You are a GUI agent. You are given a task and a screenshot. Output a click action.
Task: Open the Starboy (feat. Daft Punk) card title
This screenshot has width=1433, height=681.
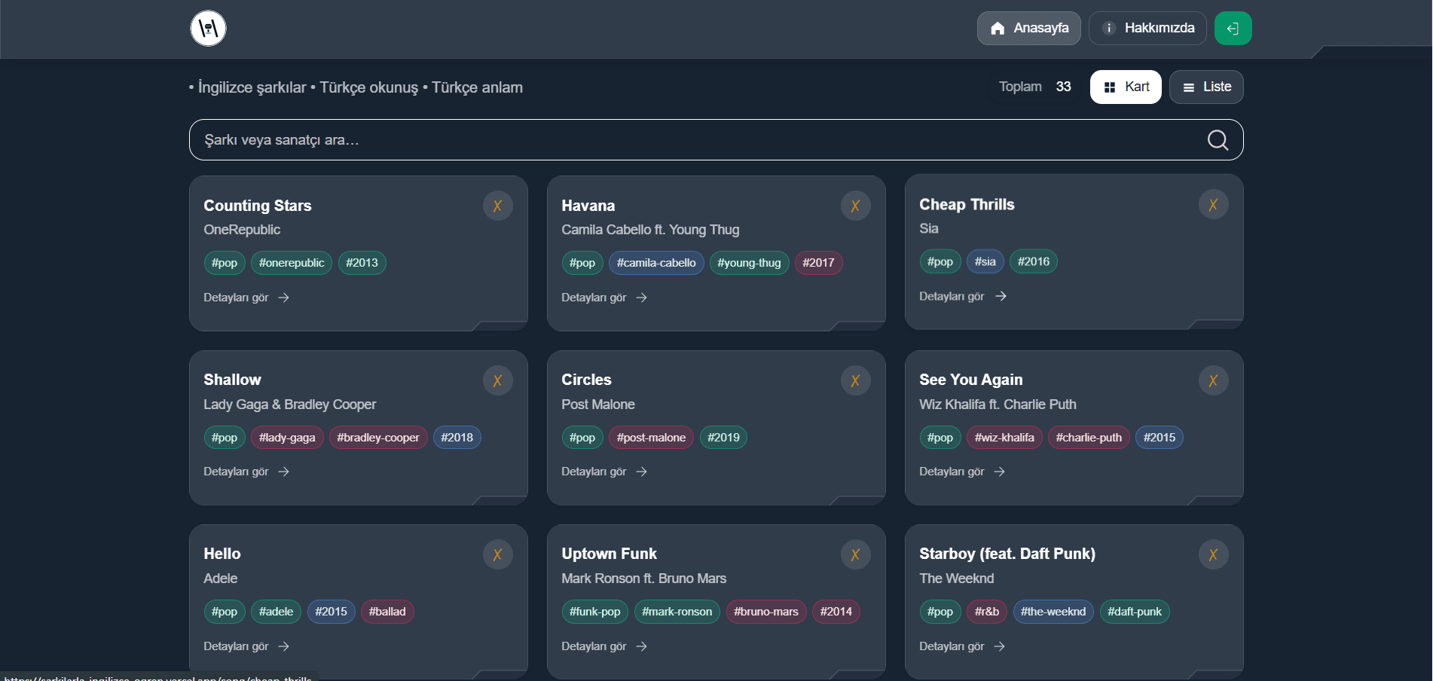click(1007, 554)
